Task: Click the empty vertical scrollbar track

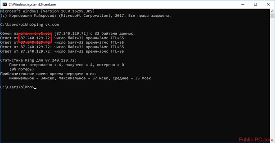Action: click(x=272, y=78)
